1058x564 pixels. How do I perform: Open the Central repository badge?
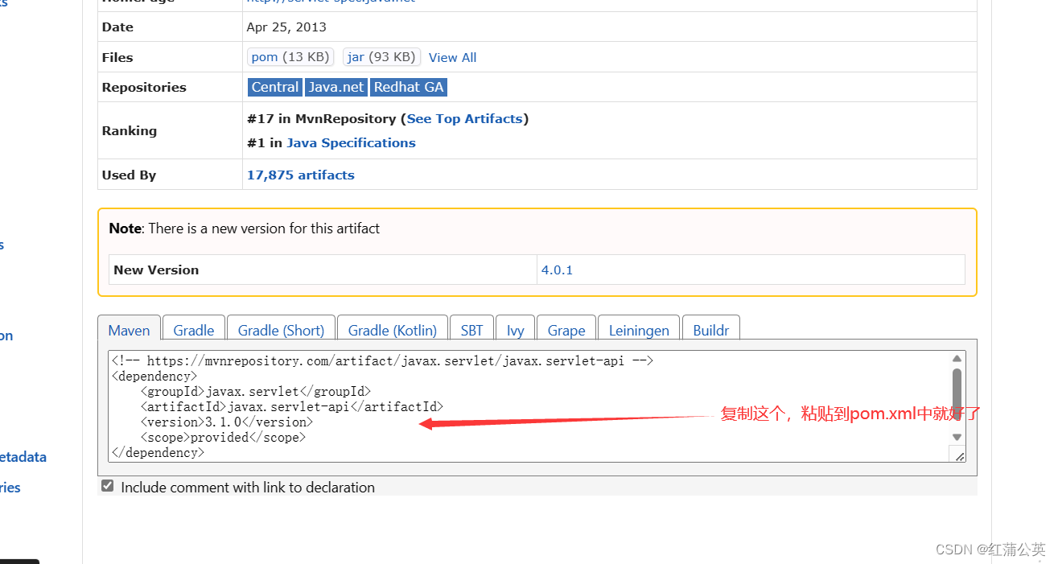pyautogui.click(x=275, y=88)
